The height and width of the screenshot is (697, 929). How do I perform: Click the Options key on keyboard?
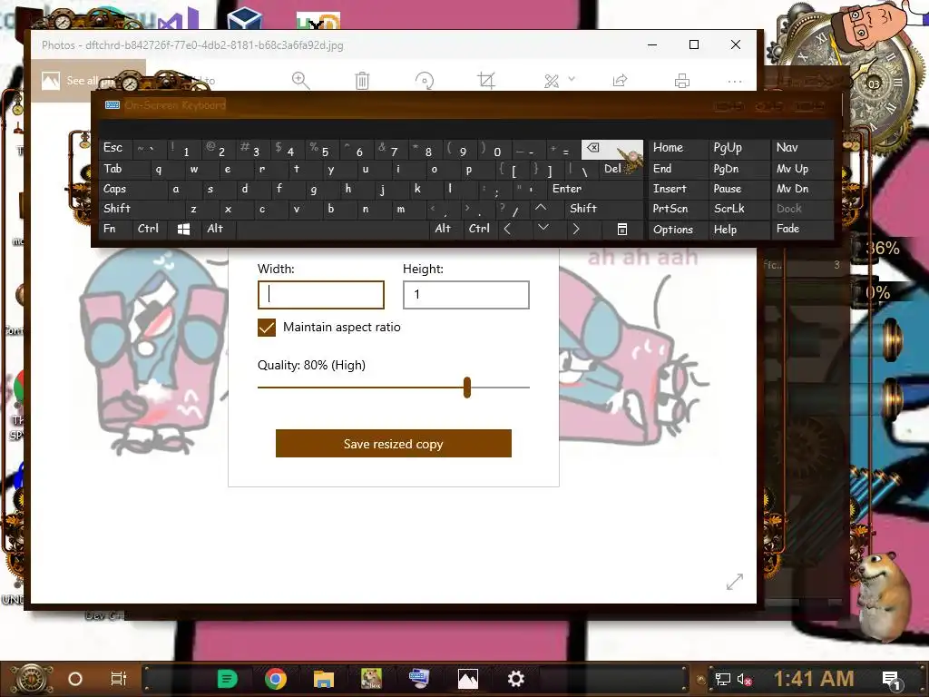pyautogui.click(x=679, y=230)
